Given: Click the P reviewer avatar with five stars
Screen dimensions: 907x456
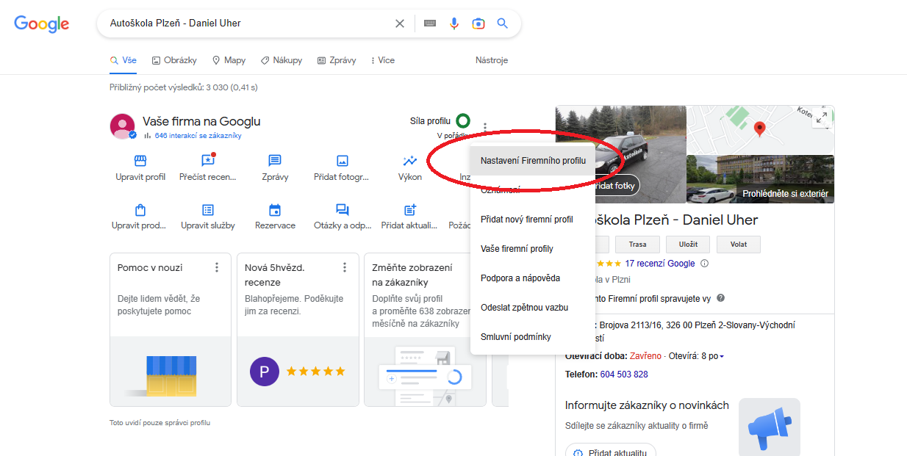Looking at the screenshot, I should [265, 372].
